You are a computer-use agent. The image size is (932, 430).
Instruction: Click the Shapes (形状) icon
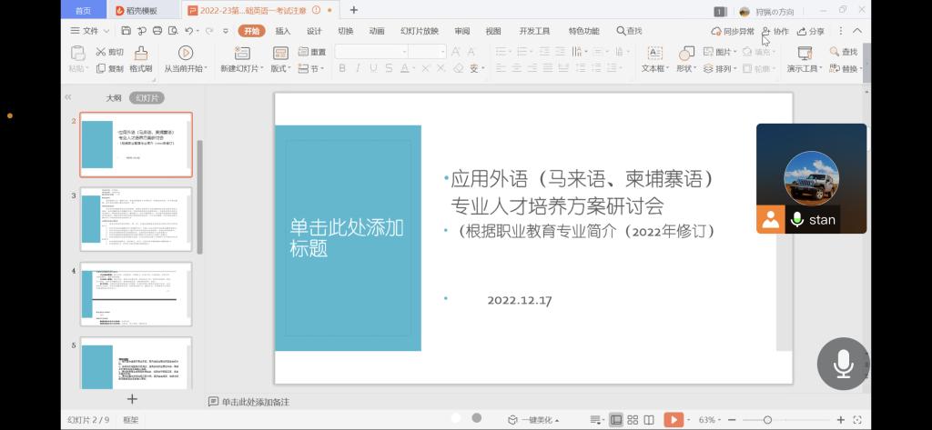(685, 53)
